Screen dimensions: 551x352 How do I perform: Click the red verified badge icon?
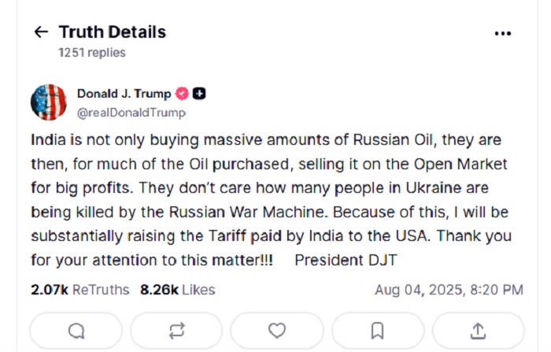(x=182, y=94)
